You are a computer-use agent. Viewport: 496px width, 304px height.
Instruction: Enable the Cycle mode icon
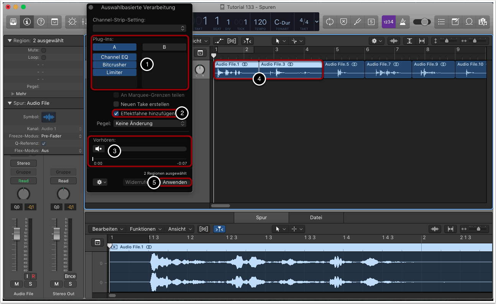coord(330,22)
